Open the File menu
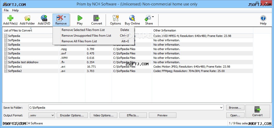 coord(6,10)
